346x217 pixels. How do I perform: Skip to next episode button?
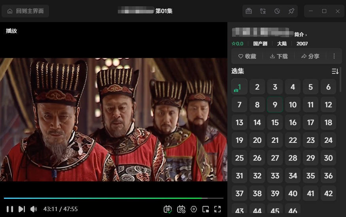(22, 209)
